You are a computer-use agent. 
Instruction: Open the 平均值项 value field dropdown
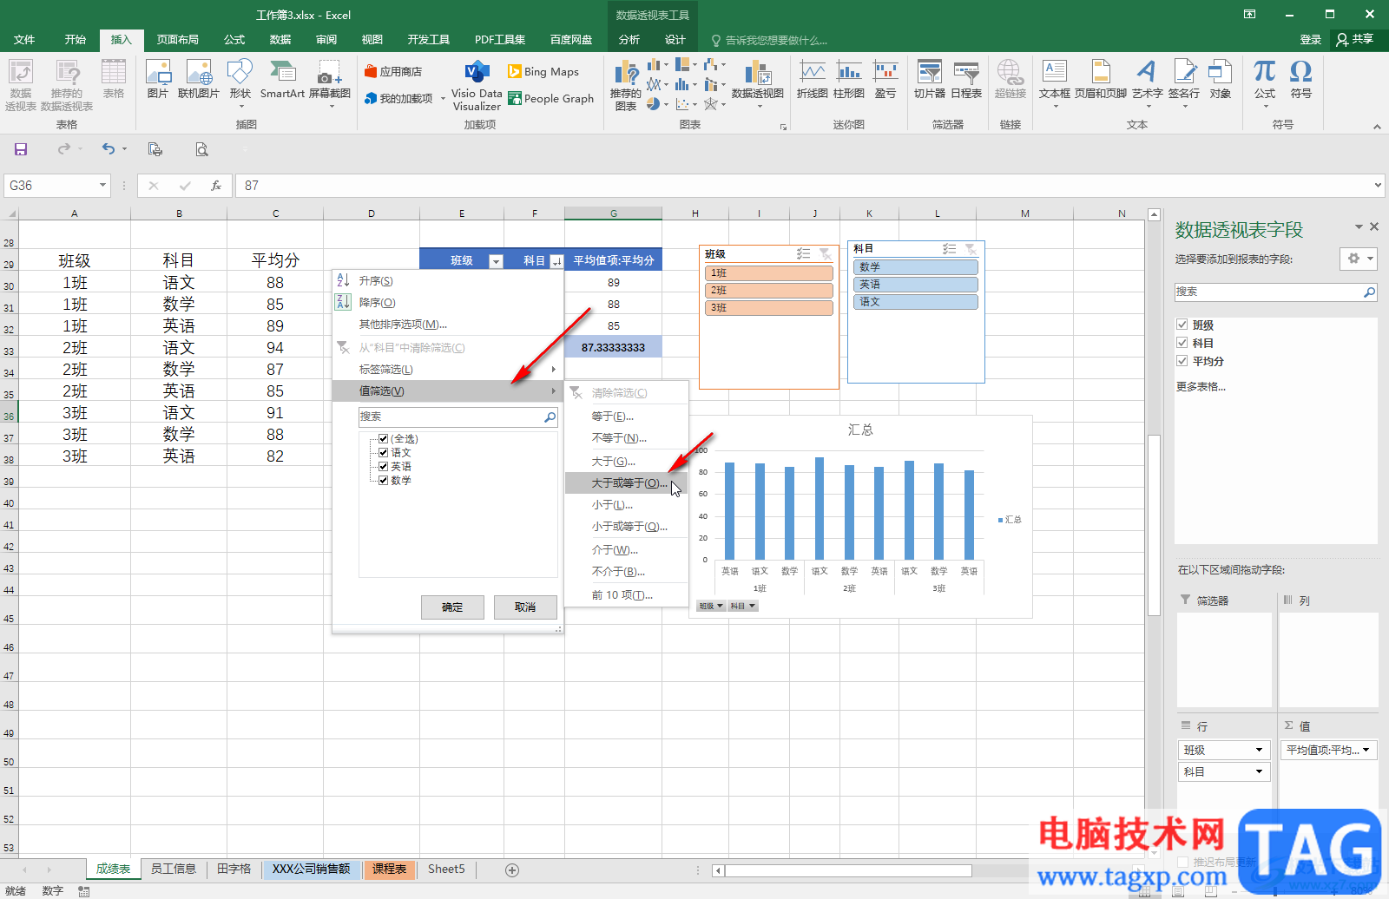click(x=1366, y=751)
